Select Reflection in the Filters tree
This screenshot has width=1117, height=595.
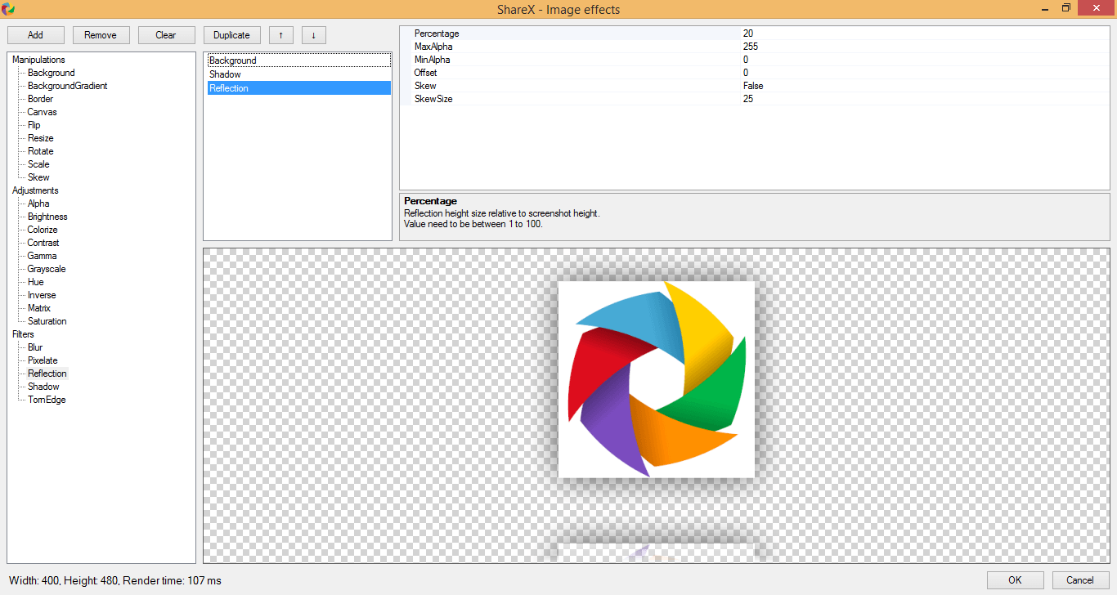point(47,374)
